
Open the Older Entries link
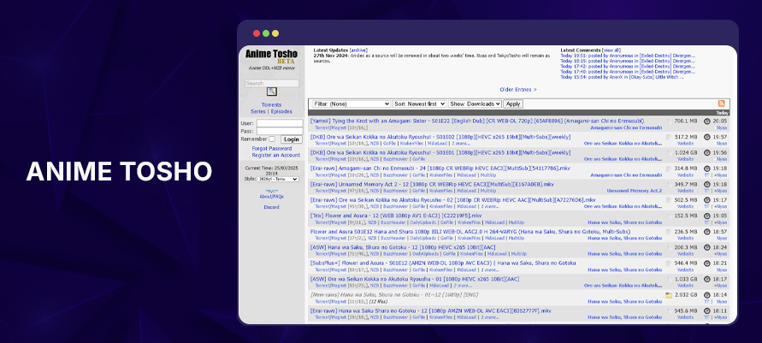[x=518, y=89]
